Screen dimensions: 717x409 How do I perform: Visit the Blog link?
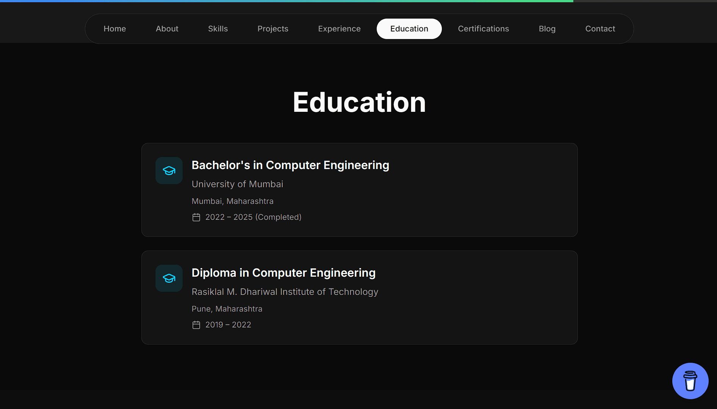547,29
